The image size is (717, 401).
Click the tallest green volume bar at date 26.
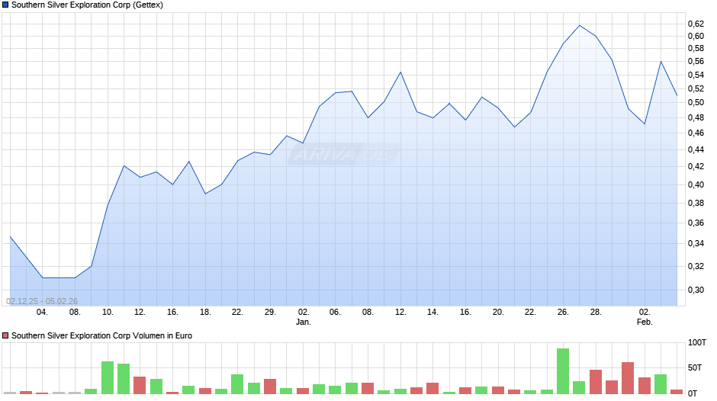tap(563, 371)
